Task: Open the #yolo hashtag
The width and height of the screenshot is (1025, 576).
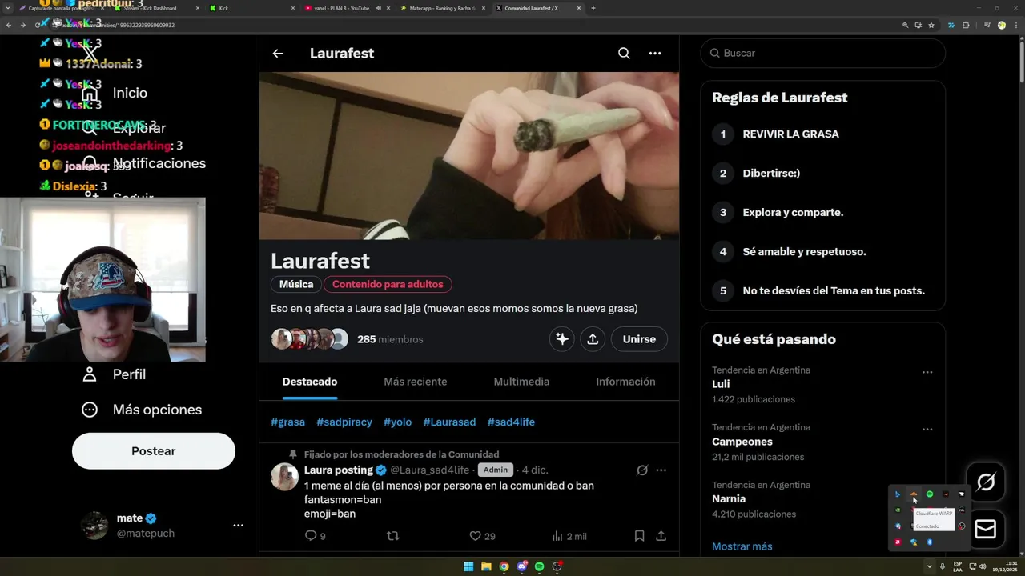Action: pos(397,422)
